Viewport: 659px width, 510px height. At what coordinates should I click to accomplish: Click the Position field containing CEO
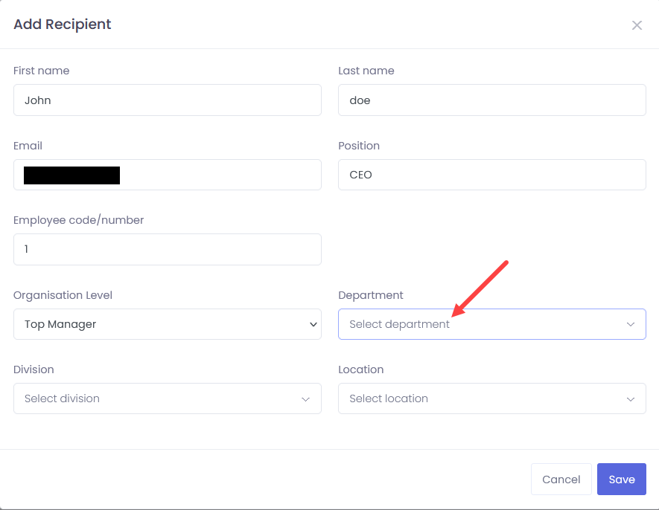click(491, 175)
